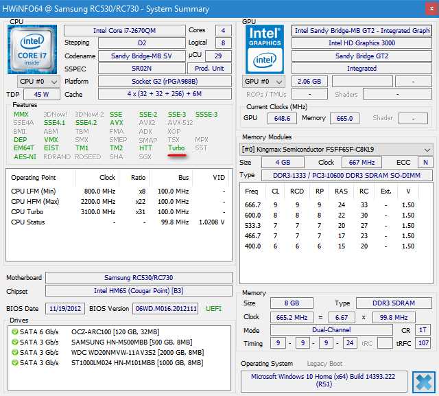Click the Intel Graphics GPU logo
The image size is (439, 396).
point(265,49)
